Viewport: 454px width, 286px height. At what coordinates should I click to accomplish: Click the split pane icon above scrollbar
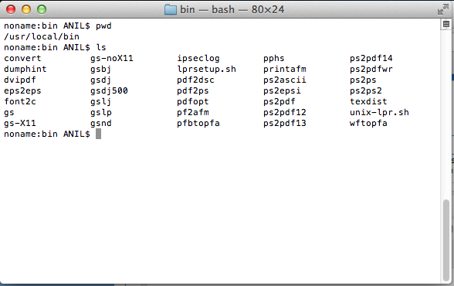point(446,24)
